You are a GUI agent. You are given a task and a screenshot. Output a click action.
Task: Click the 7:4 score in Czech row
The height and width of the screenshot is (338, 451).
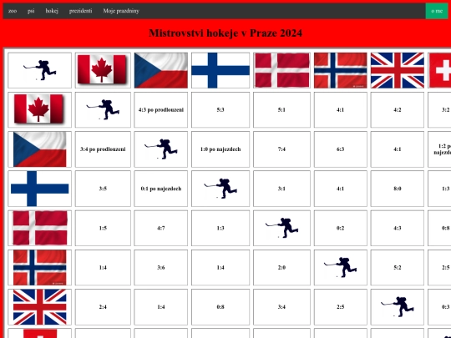coord(281,149)
